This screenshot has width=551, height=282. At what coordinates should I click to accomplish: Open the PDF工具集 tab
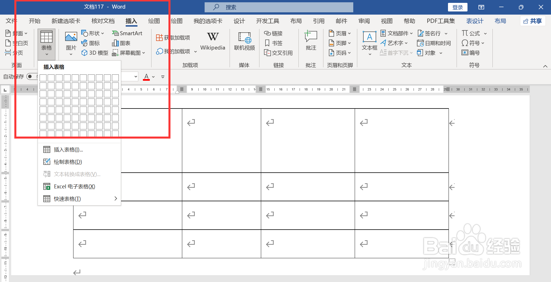(441, 21)
